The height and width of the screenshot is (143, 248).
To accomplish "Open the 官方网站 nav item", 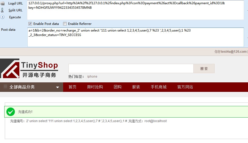I will [185, 87].
